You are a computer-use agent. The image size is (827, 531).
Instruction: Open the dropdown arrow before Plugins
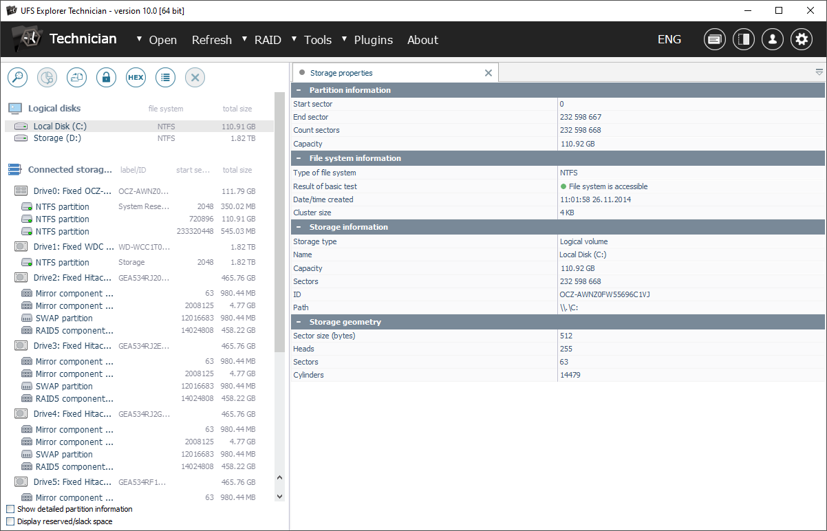(345, 39)
